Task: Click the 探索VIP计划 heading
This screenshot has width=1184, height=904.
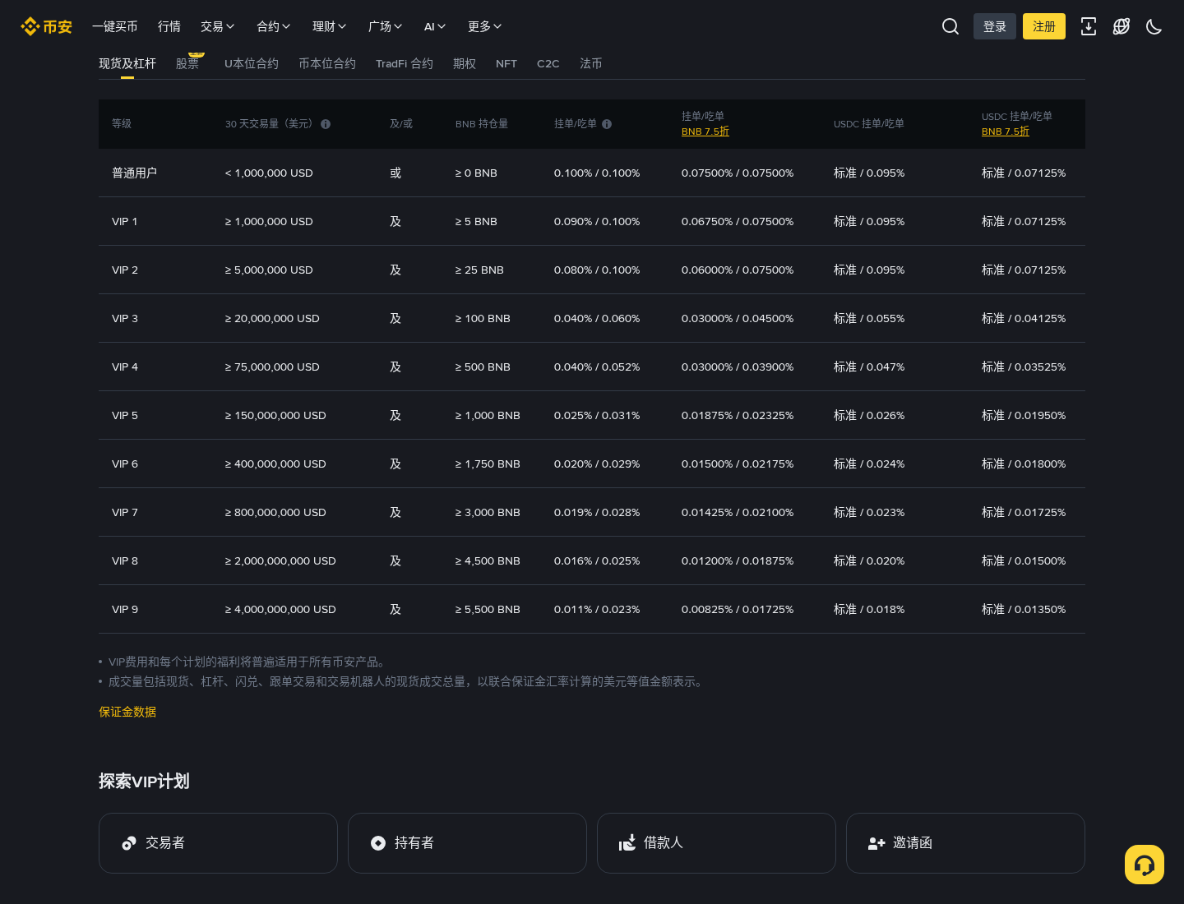Action: tap(144, 781)
